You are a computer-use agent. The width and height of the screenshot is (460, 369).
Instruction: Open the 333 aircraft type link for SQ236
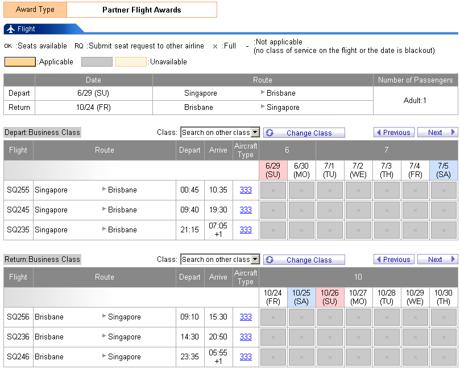tap(246, 337)
